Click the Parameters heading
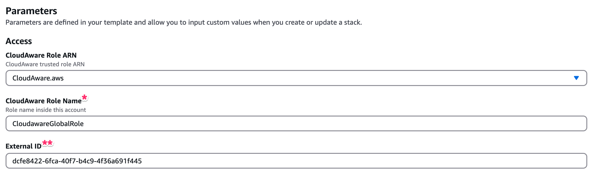The width and height of the screenshot is (595, 172). click(x=31, y=11)
